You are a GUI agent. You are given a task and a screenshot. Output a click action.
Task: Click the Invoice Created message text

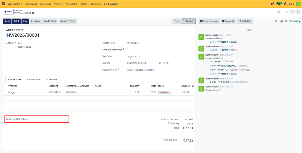(213, 90)
